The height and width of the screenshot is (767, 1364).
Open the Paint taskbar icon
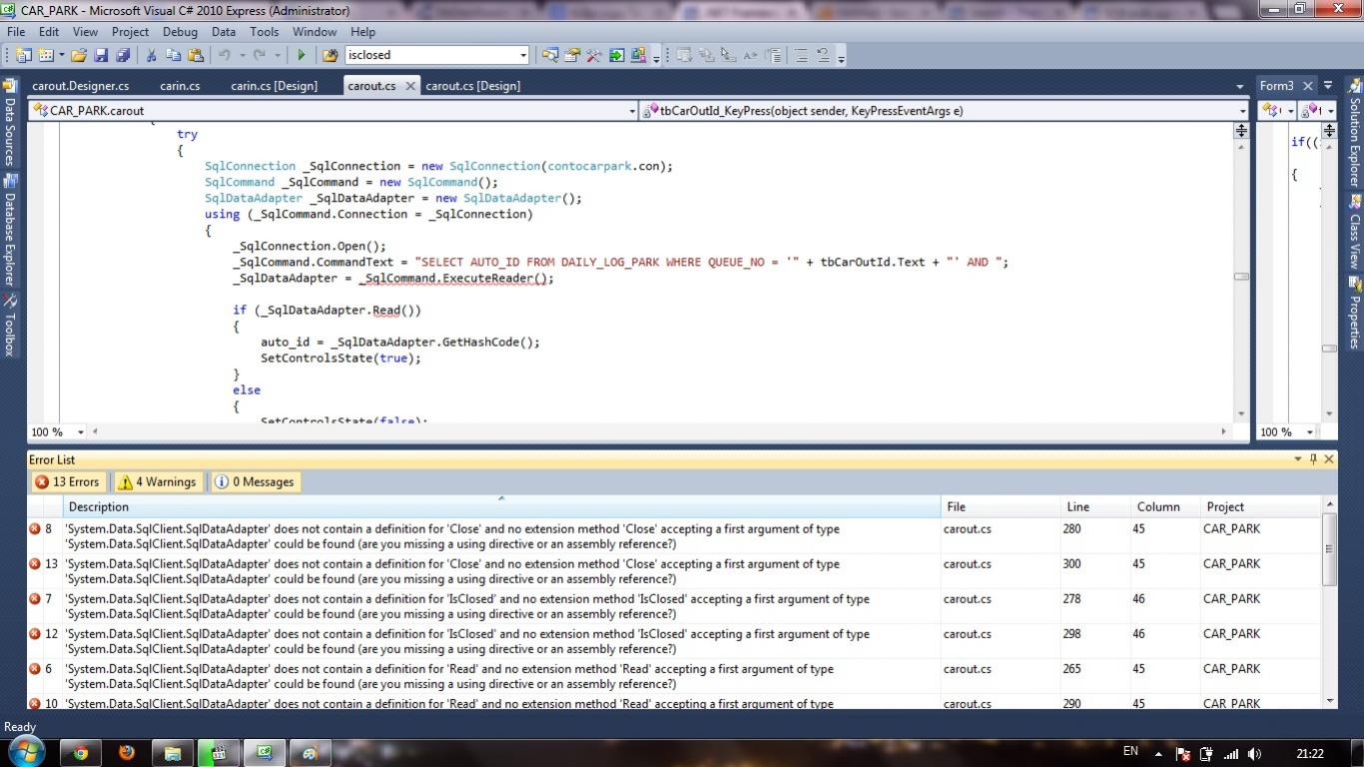pos(310,753)
